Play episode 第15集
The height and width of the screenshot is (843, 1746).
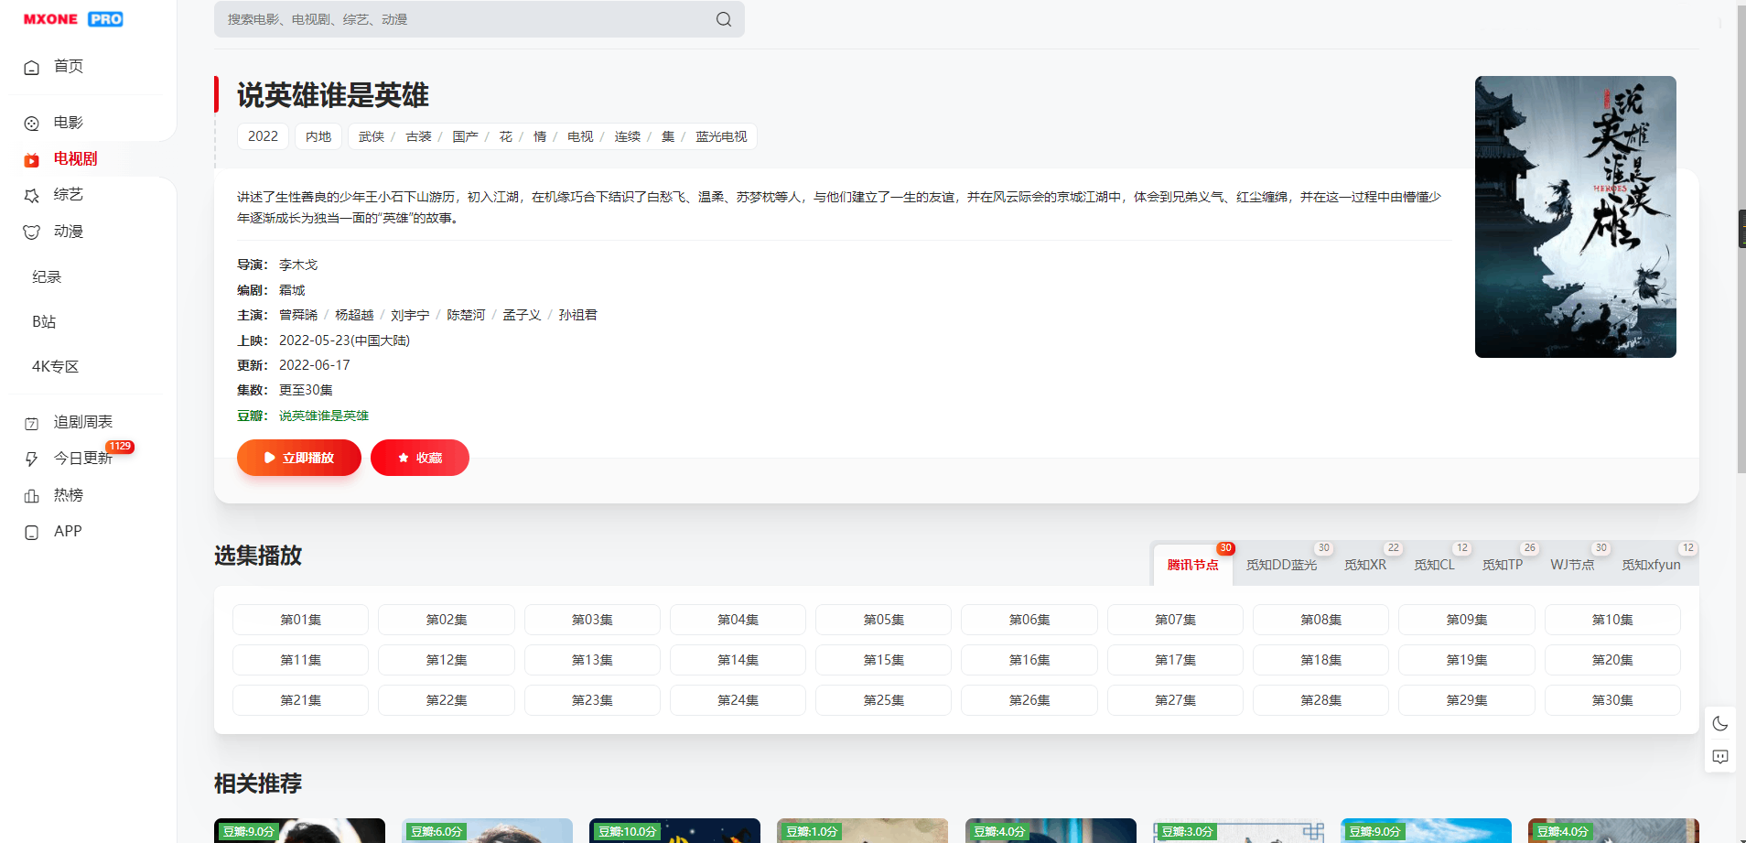point(882,659)
